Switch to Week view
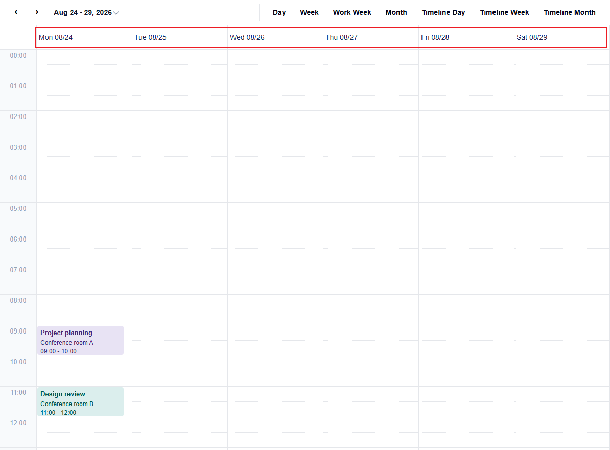Screen dimensions: 610x450 [x=309, y=12]
